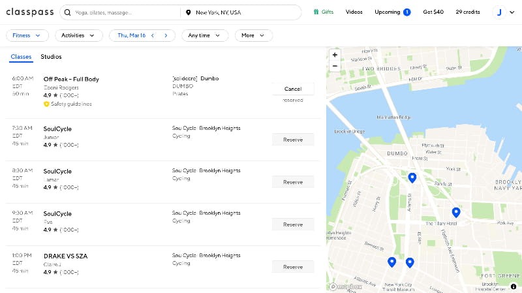522x293 pixels.
Task: Click the yoga, pilates, massage search field
Action: [124, 12]
